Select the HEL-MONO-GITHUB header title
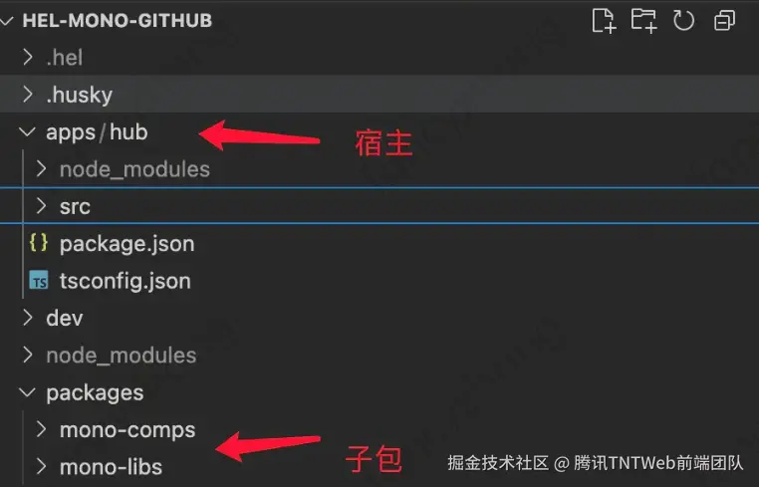Image resolution: width=759 pixels, height=487 pixels. pyautogui.click(x=118, y=21)
